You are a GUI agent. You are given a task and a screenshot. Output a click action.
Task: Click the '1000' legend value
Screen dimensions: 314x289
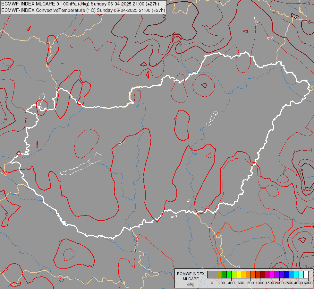[260, 283]
